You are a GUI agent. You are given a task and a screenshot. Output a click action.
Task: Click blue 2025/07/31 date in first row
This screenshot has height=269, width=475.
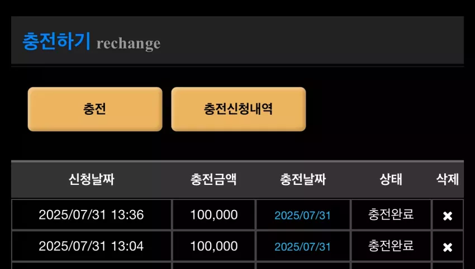coord(303,216)
